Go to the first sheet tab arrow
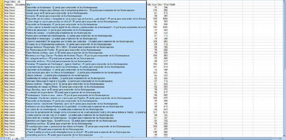 pos(1,138)
